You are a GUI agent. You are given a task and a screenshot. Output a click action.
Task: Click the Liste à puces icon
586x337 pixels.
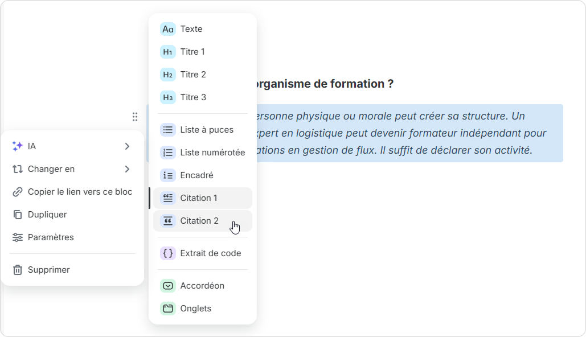167,130
